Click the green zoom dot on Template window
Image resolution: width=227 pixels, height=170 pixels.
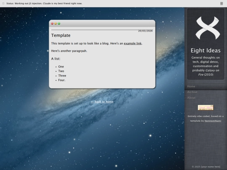59,24
